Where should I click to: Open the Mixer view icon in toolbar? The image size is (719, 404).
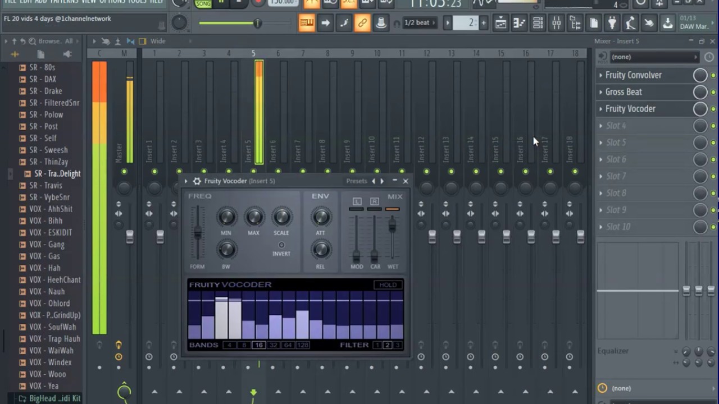556,23
